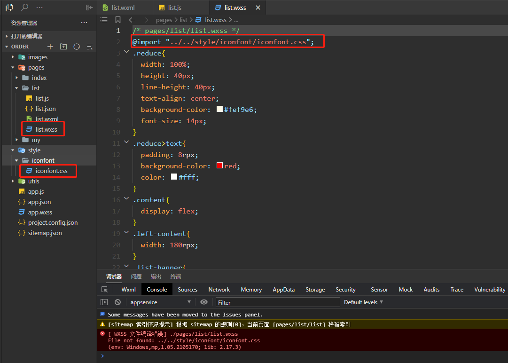This screenshot has height=363, width=508.
Task: Go forward with right arrow
Action: (x=145, y=20)
